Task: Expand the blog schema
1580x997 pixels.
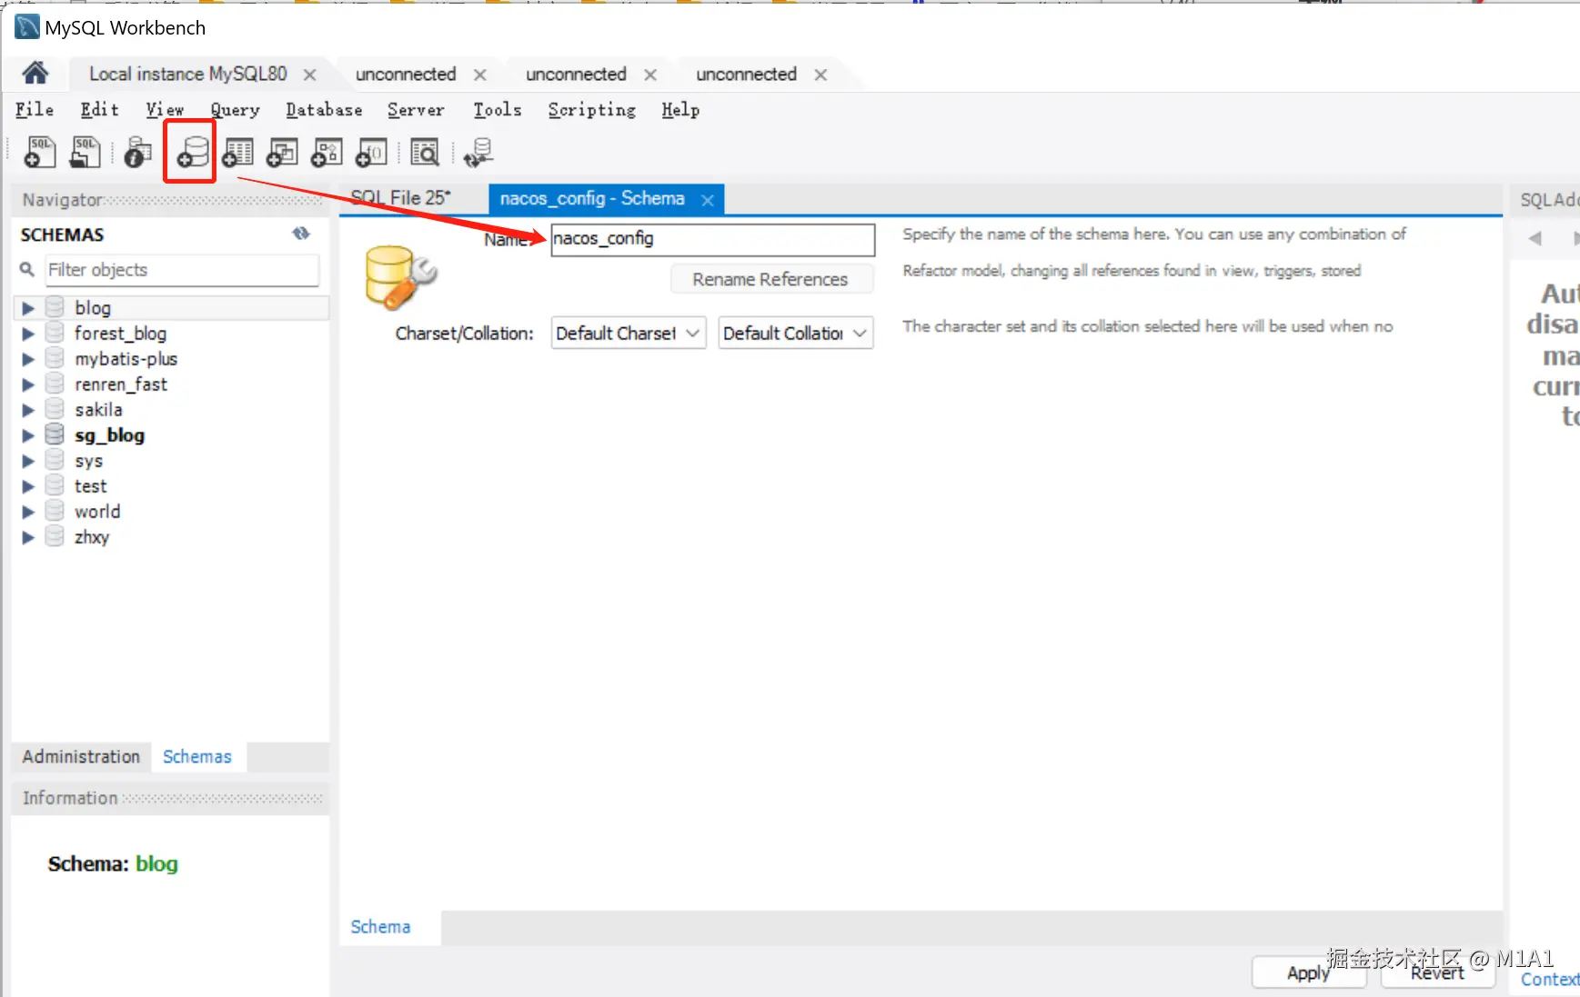Action: click(x=28, y=308)
